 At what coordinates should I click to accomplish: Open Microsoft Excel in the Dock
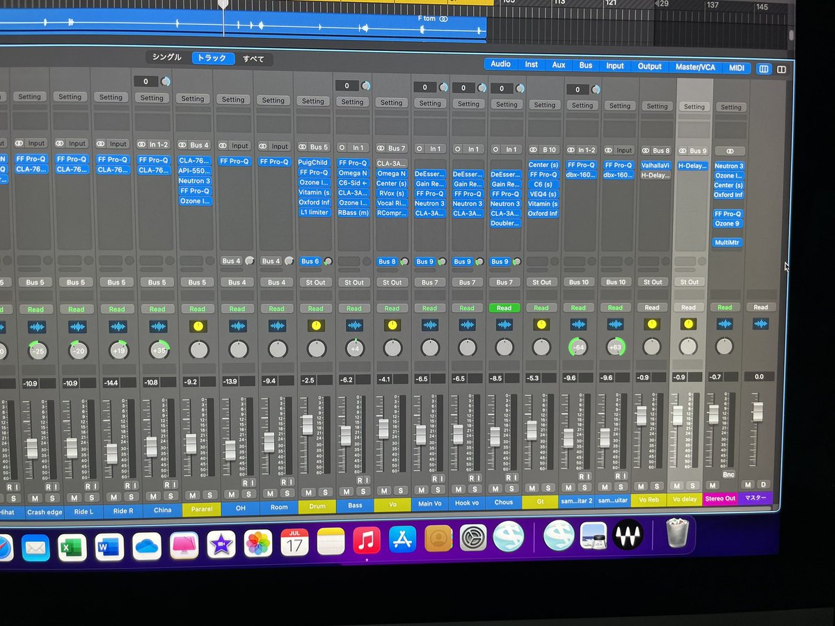[x=72, y=547]
